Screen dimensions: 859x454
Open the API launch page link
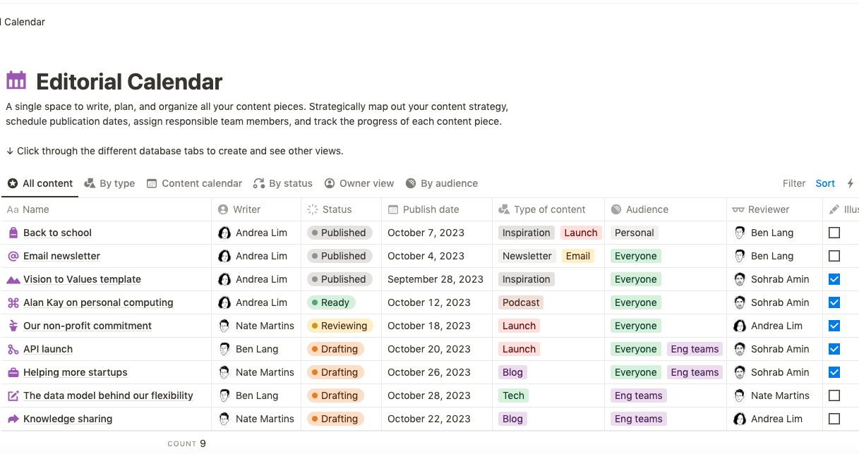pos(48,349)
